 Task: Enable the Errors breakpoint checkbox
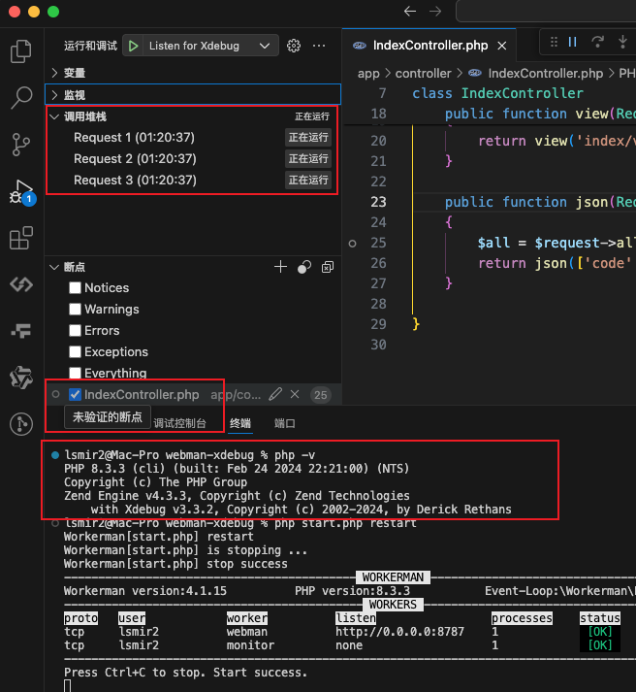point(75,331)
